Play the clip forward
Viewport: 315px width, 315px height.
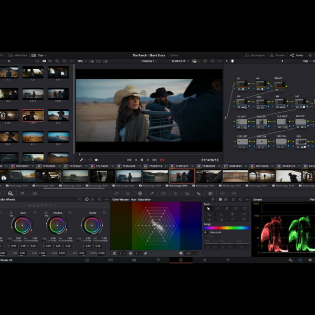(148, 160)
